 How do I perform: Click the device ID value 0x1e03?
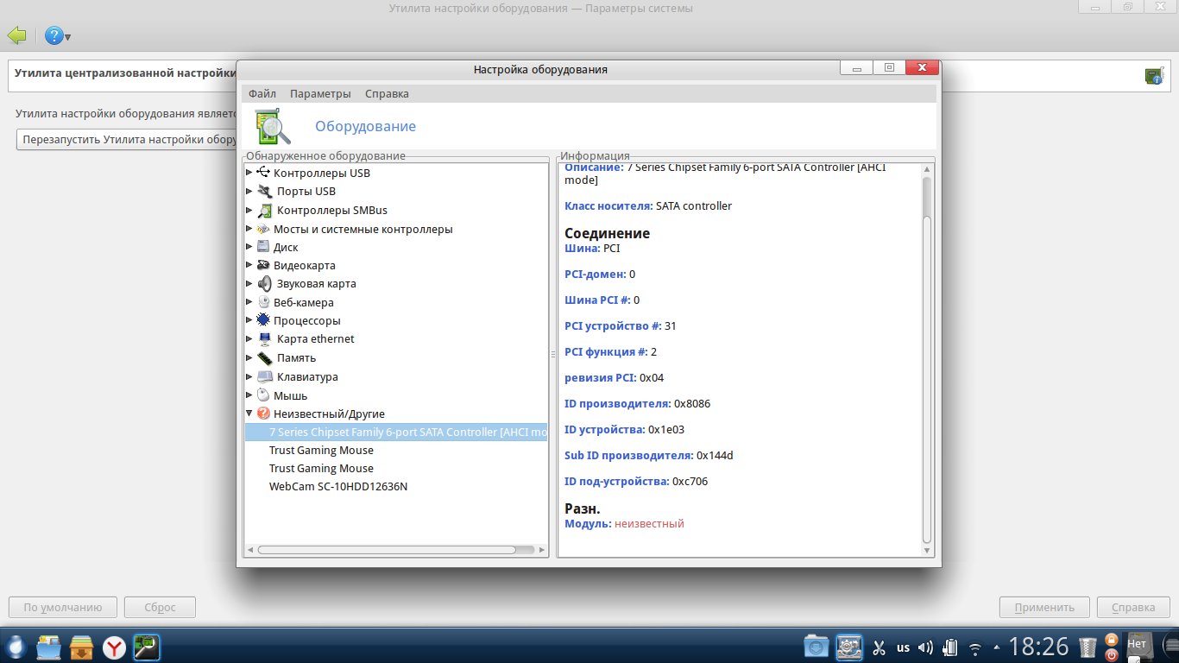(666, 429)
